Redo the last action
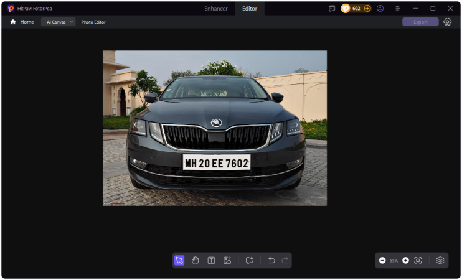The height and width of the screenshot is (280, 462). point(285,260)
